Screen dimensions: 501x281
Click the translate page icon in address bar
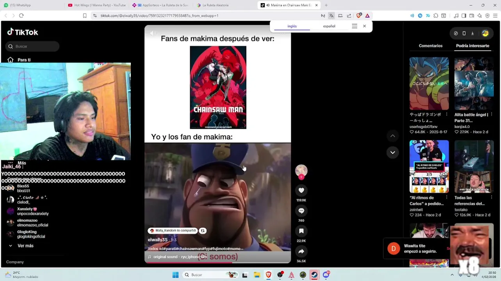coord(332,16)
